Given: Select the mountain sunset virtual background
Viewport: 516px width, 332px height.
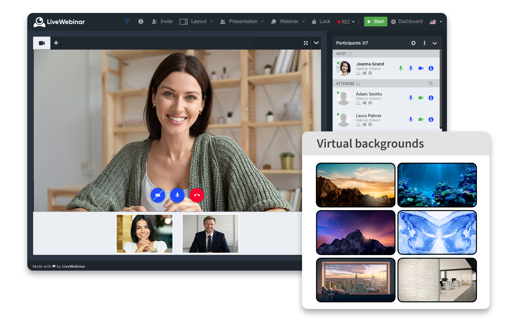Looking at the screenshot, I should [356, 185].
